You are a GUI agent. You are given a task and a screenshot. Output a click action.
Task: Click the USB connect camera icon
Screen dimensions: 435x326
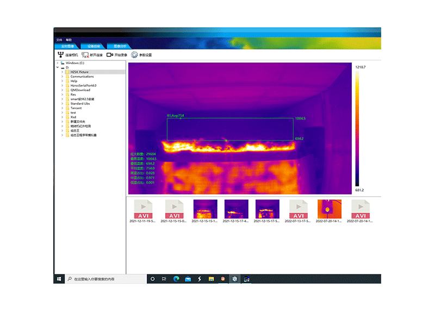[x=60, y=55]
